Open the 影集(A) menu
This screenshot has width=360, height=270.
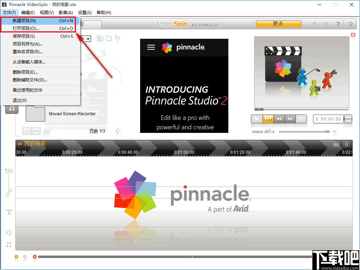coord(66,12)
